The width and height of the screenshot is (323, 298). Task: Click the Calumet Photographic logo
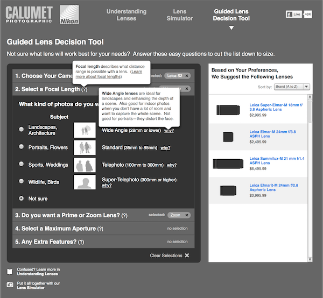tap(29, 15)
